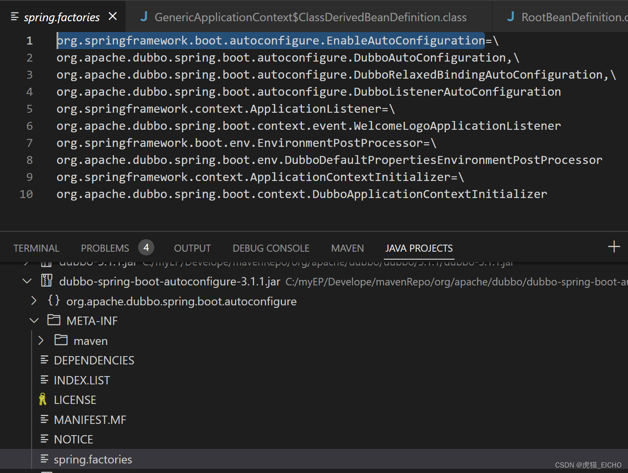Viewport: 628px width, 473px height.
Task: Click DubboAutoConfiguration text on line 2
Action: [430, 58]
